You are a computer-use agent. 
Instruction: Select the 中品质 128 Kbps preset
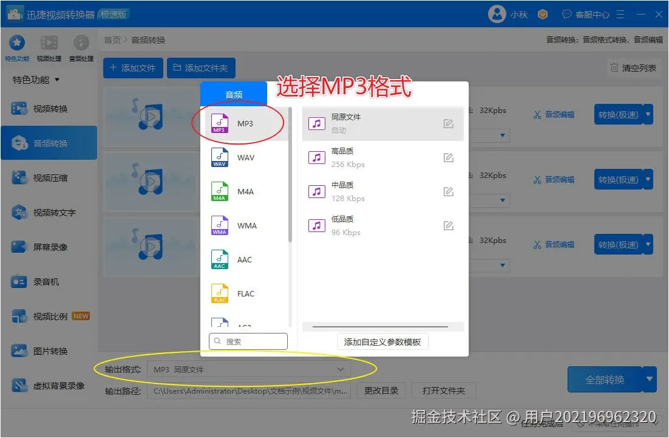[x=382, y=192]
